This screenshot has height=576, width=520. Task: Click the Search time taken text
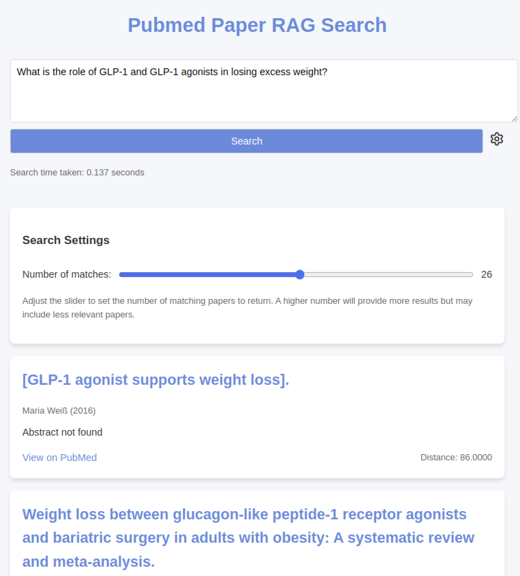click(77, 172)
